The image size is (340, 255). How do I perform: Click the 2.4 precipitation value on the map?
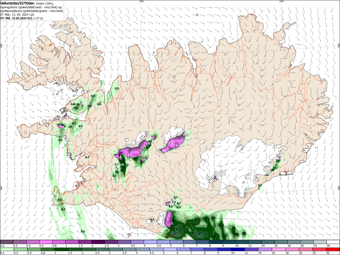tap(123, 168)
